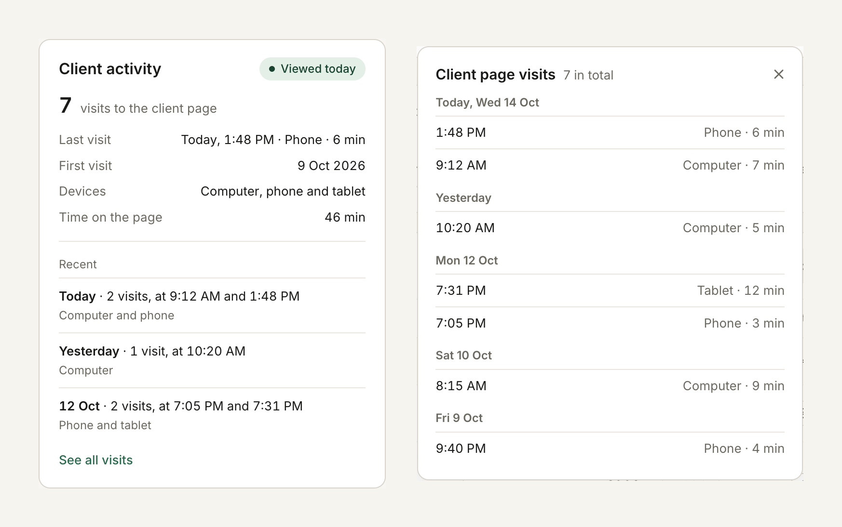Click the Yesterday heading in visits panel
This screenshot has height=527, width=842.
click(463, 198)
